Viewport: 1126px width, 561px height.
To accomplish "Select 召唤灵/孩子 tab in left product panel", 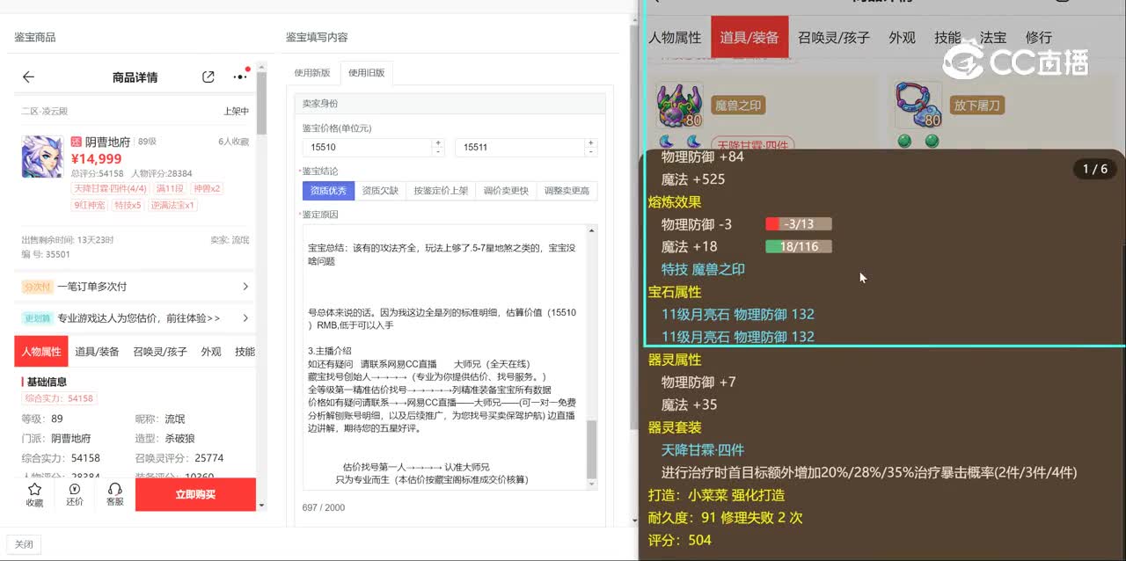I will pyautogui.click(x=160, y=352).
